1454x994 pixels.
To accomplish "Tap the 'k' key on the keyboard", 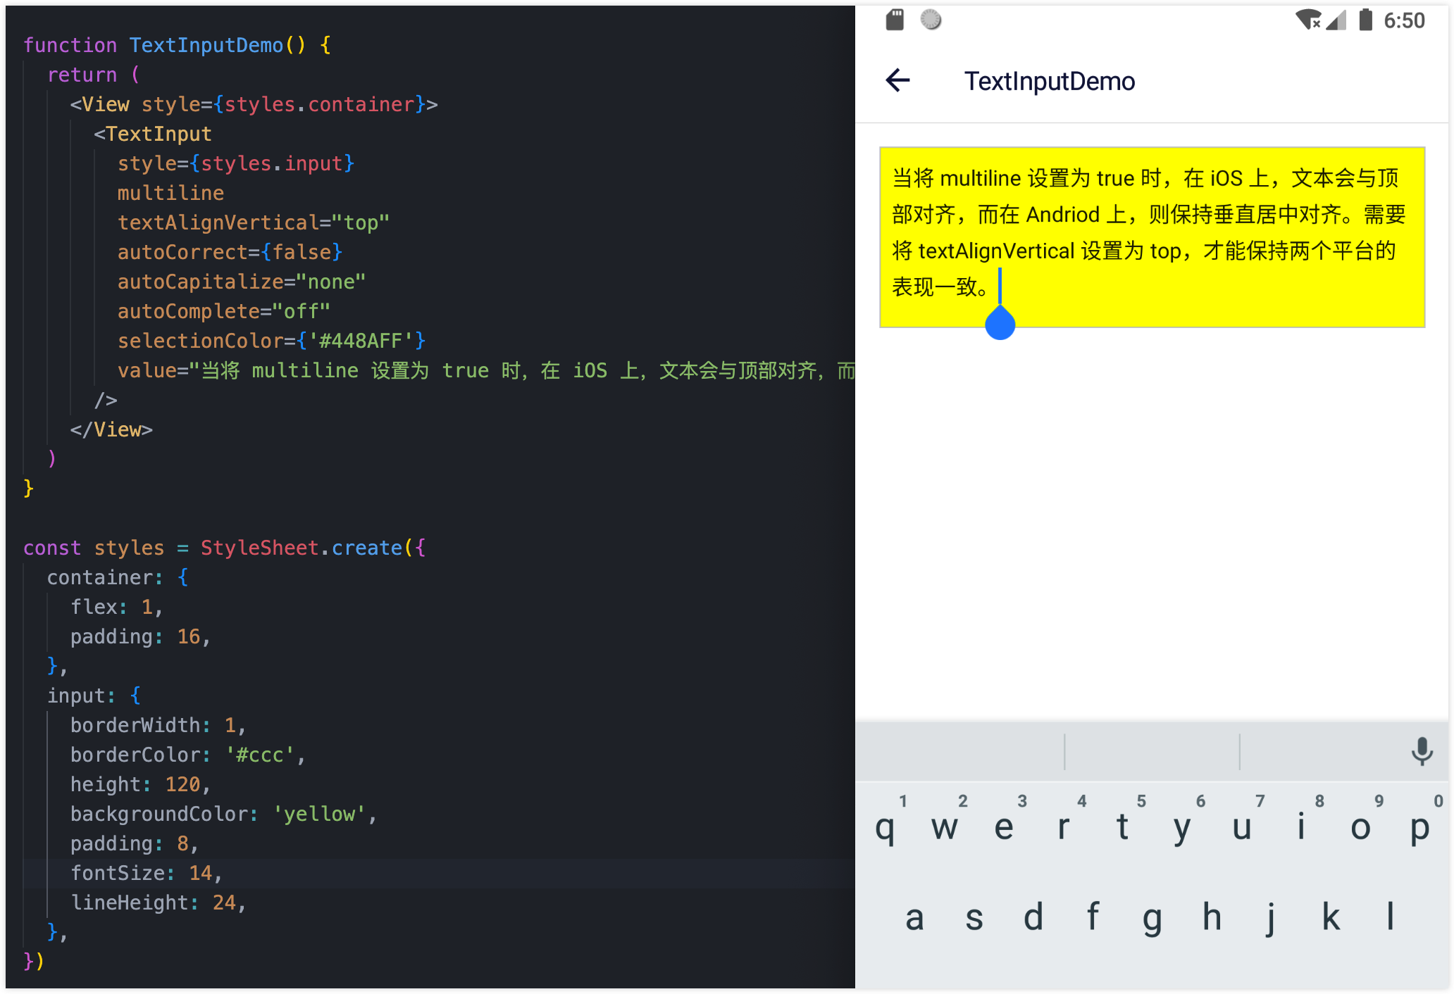I will coord(1331,917).
